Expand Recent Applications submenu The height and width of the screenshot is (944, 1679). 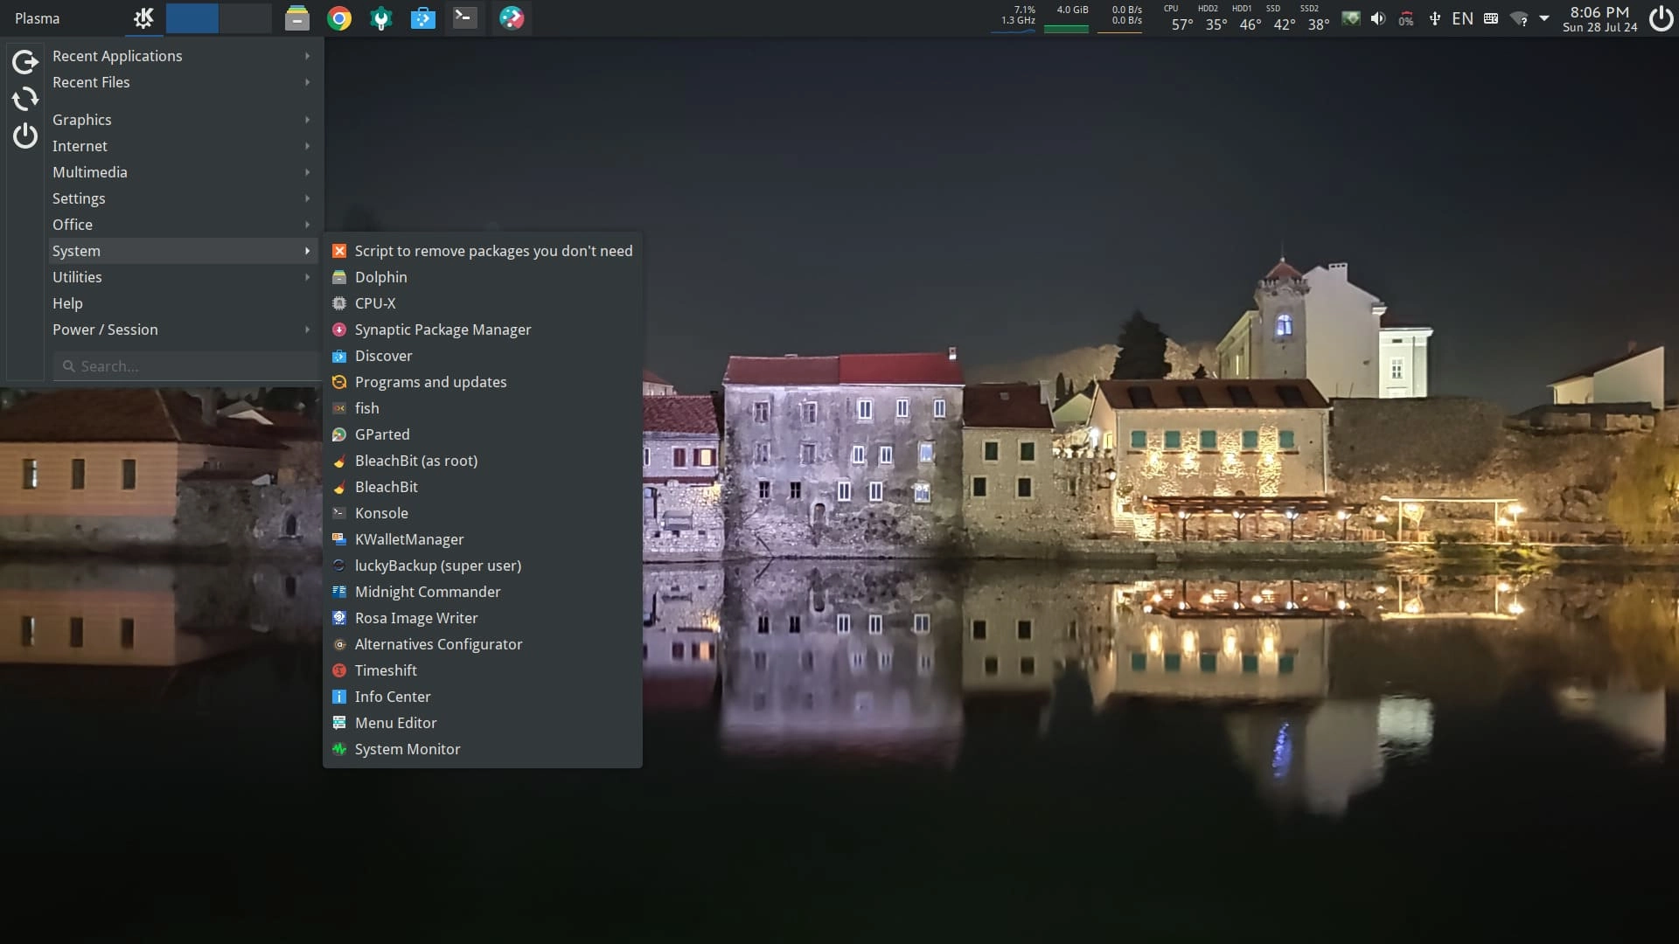coord(182,56)
